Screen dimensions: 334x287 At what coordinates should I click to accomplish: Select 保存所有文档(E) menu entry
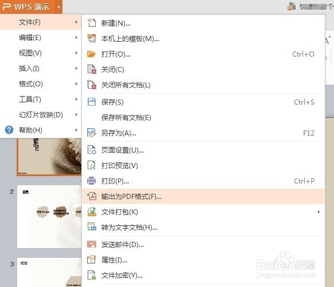(x=203, y=117)
